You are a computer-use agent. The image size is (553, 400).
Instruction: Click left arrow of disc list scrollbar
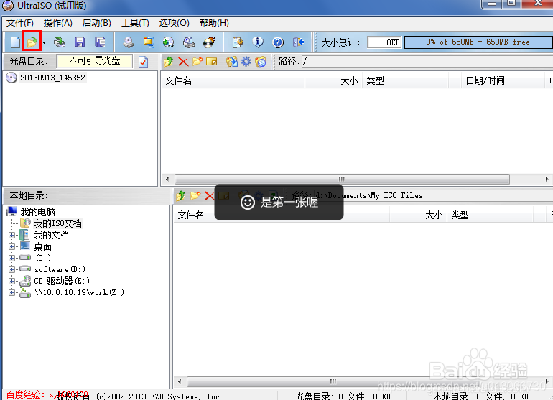pos(167,179)
